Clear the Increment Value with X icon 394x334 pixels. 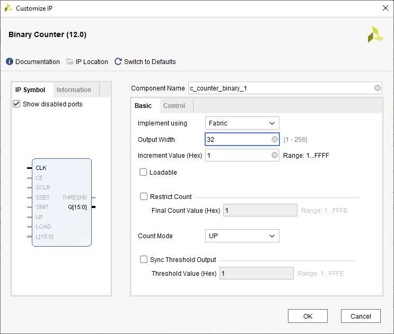pyautogui.click(x=275, y=156)
